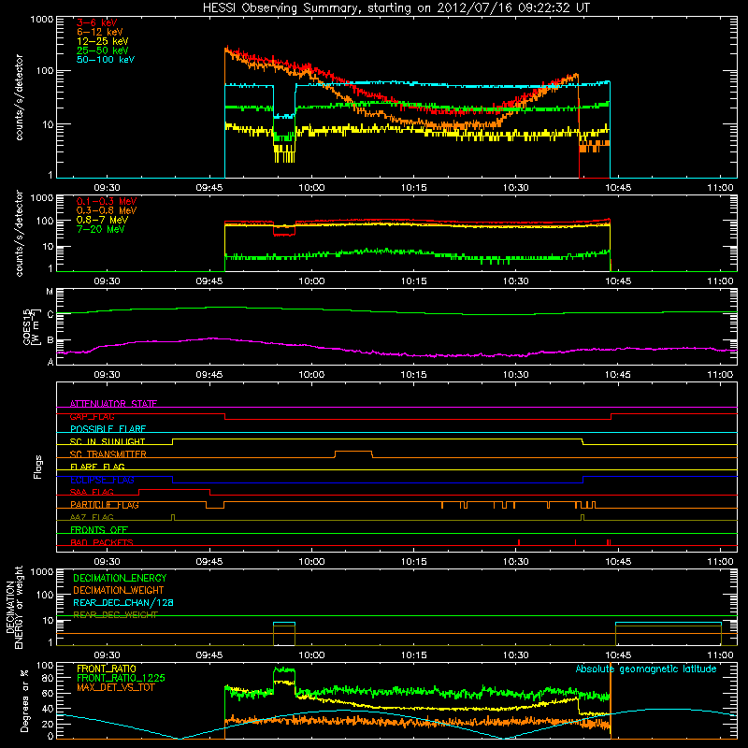Select the 12-25 keV legend label
The image size is (748, 748).
(103, 41)
